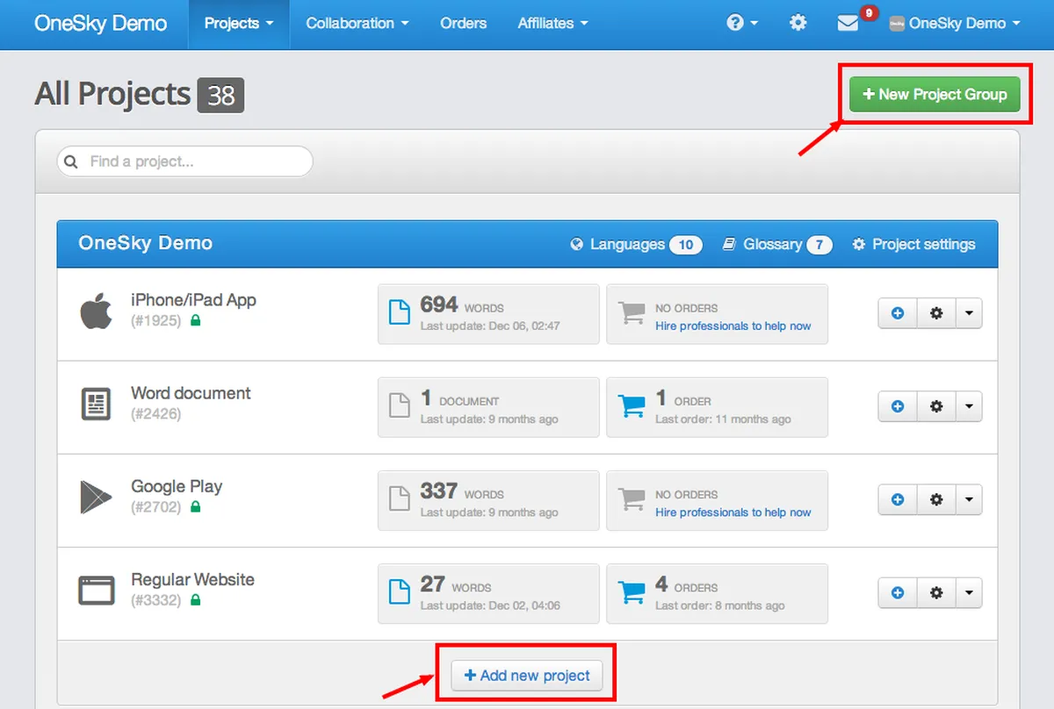Click the cart icon in iPhone/iPad App orders

point(632,313)
